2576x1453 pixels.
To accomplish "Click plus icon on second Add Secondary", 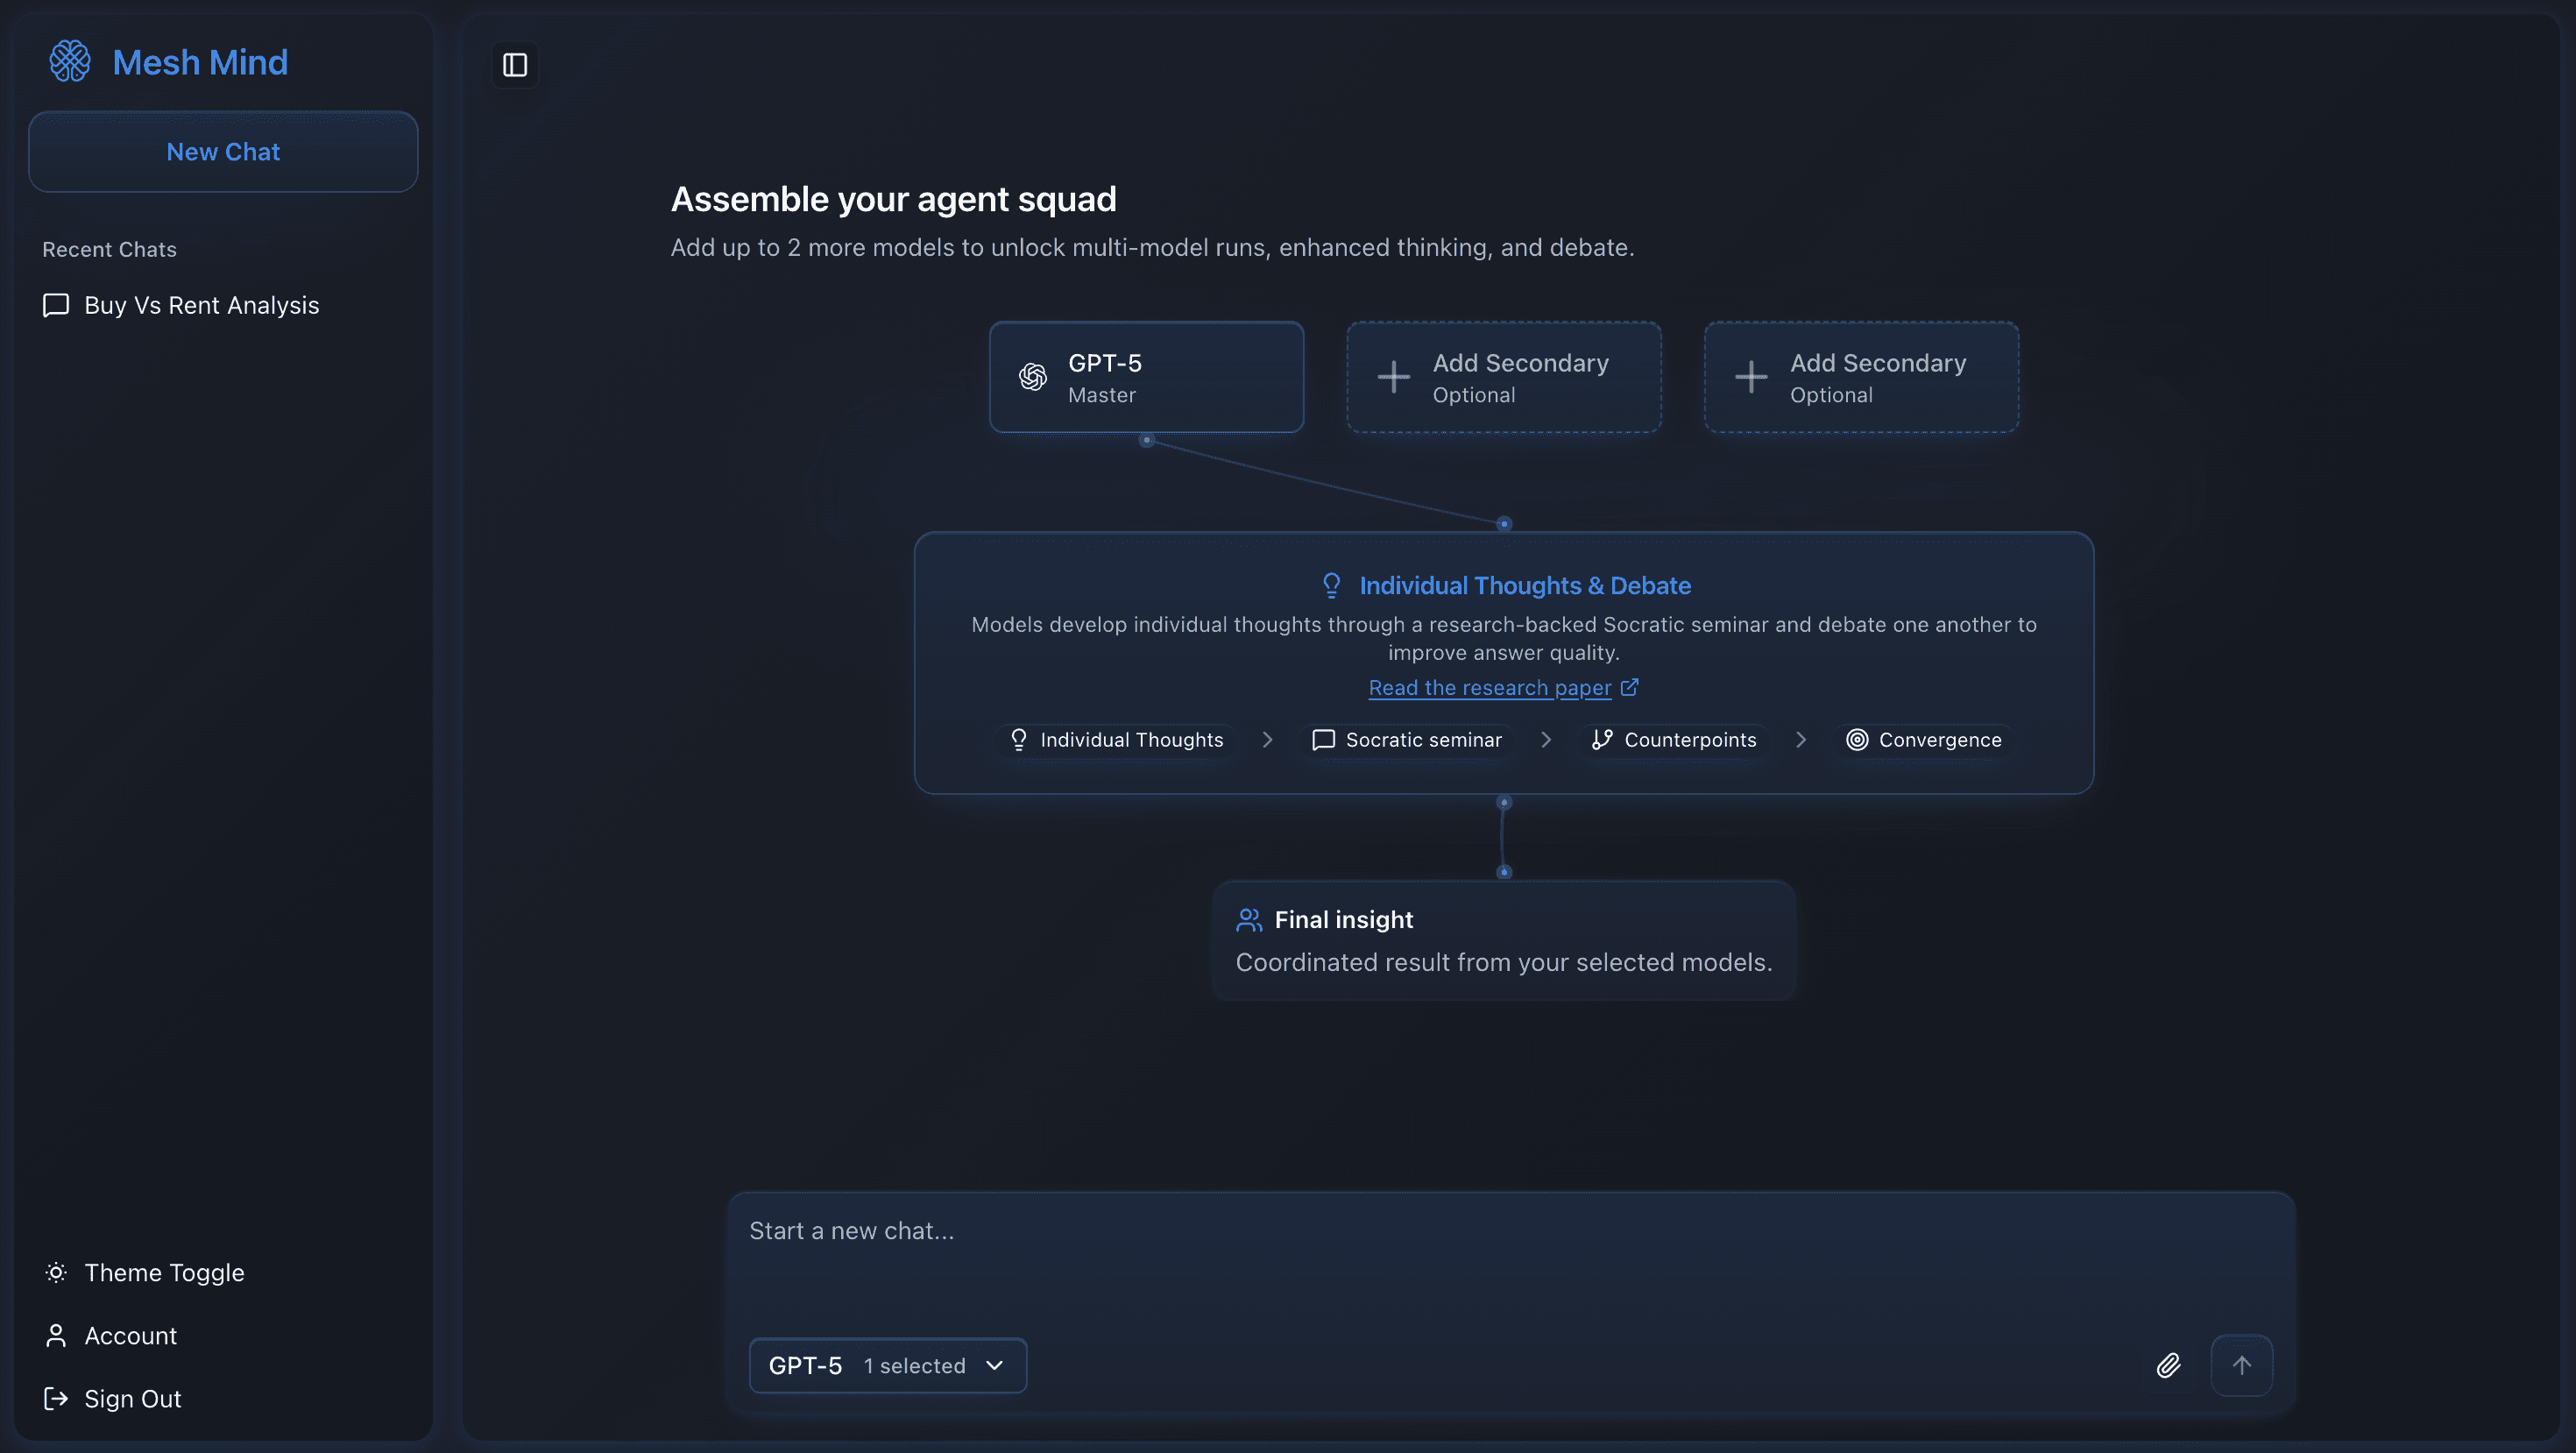I will tap(1751, 377).
